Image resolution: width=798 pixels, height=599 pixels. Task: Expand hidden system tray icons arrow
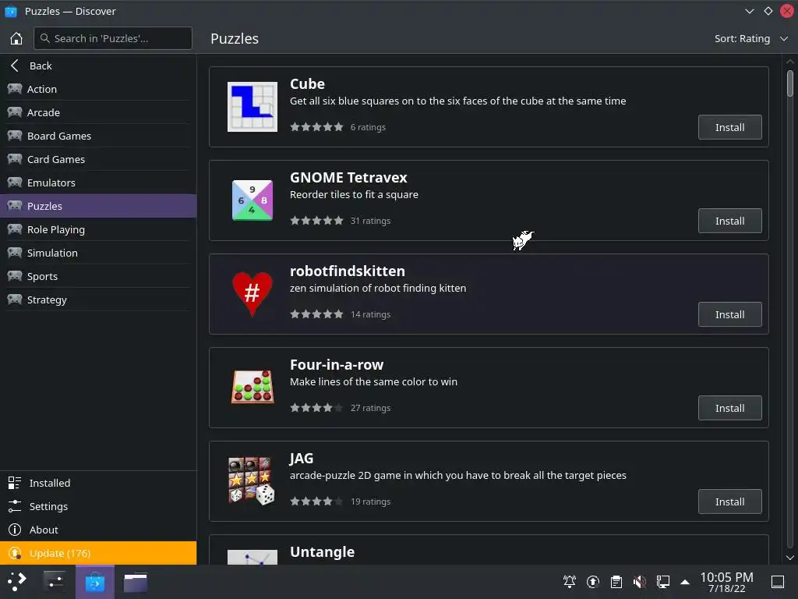click(685, 582)
